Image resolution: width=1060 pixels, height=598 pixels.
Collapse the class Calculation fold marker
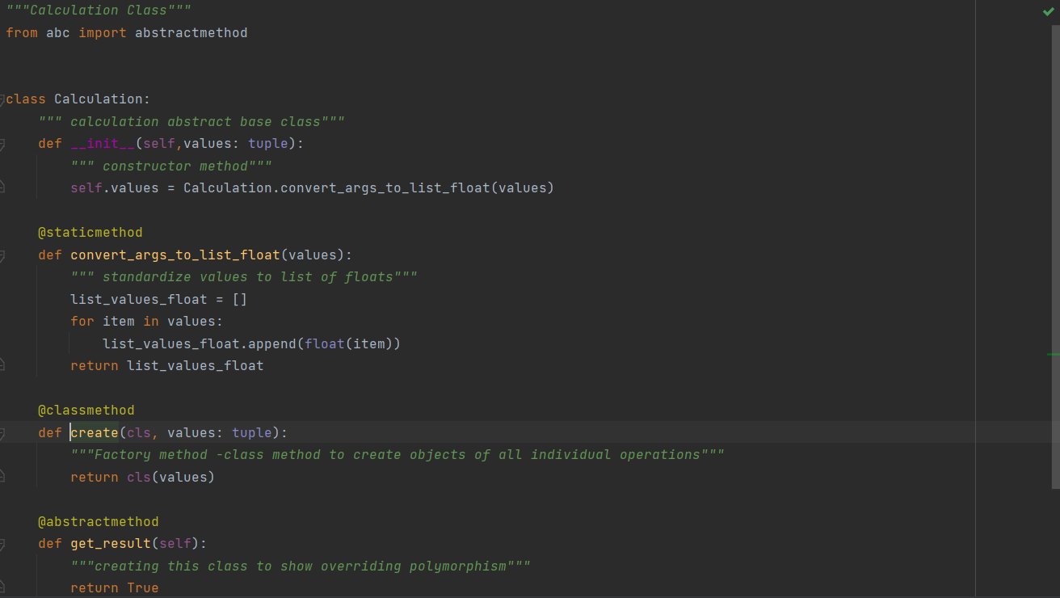click(x=2, y=99)
